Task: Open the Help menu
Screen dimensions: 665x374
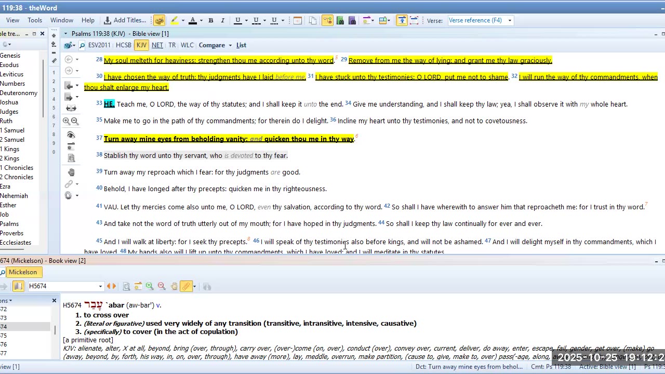Action: tap(88, 20)
